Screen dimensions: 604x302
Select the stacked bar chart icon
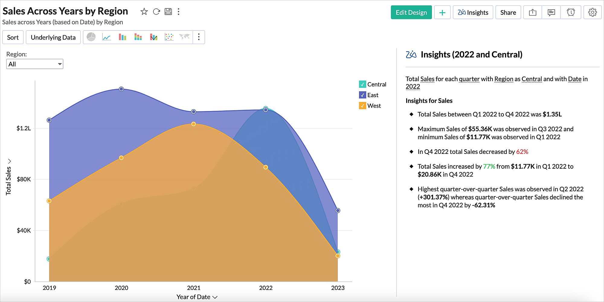click(138, 37)
